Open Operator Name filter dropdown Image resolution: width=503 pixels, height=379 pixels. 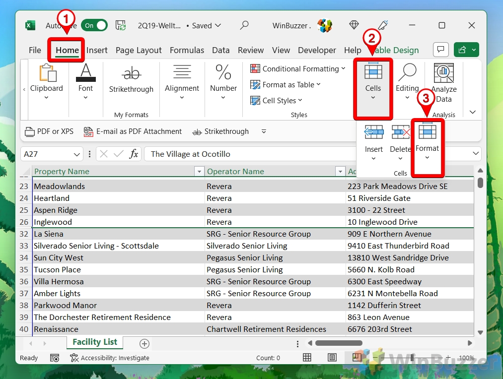[x=340, y=172]
